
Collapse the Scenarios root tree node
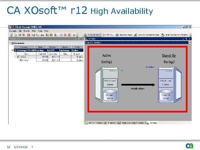tap(10, 43)
